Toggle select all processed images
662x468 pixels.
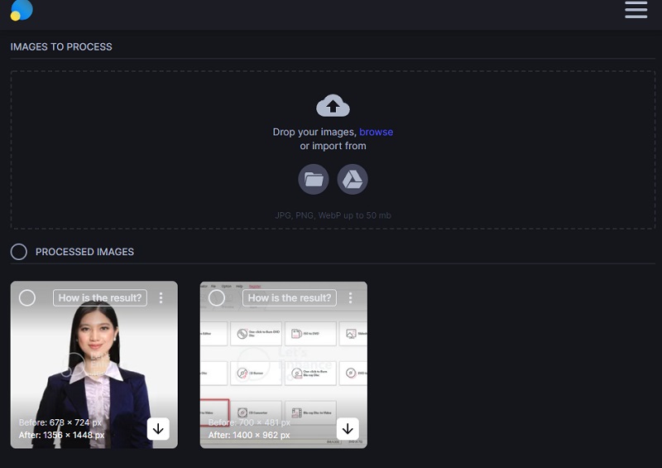click(x=19, y=252)
